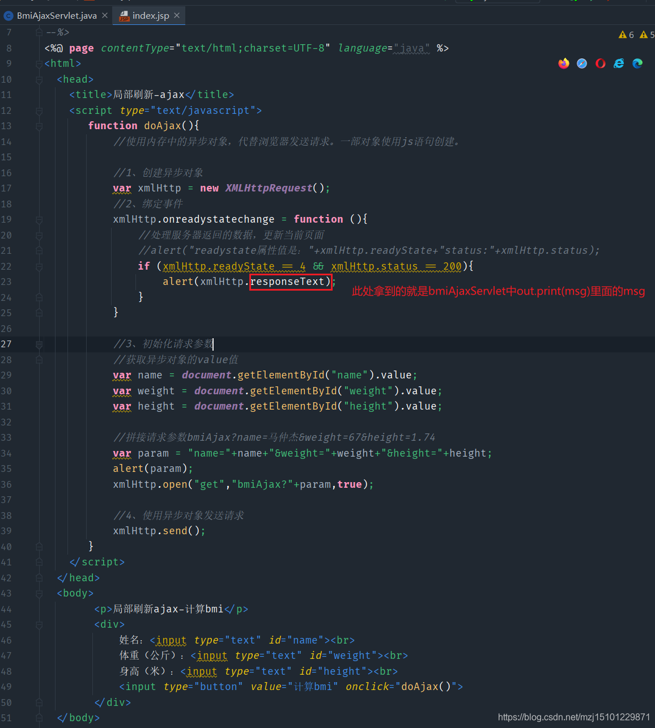Click fold end marker at line 42
The height and width of the screenshot is (728, 655).
tap(39, 578)
